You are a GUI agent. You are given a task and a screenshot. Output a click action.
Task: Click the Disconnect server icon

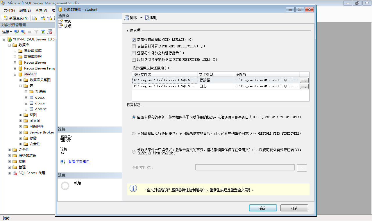pos(23,32)
